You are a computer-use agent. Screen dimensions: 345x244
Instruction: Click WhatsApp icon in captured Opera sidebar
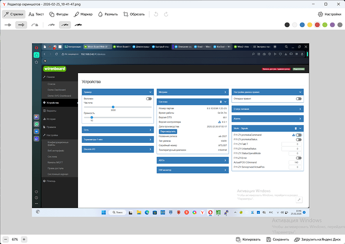click(36, 124)
